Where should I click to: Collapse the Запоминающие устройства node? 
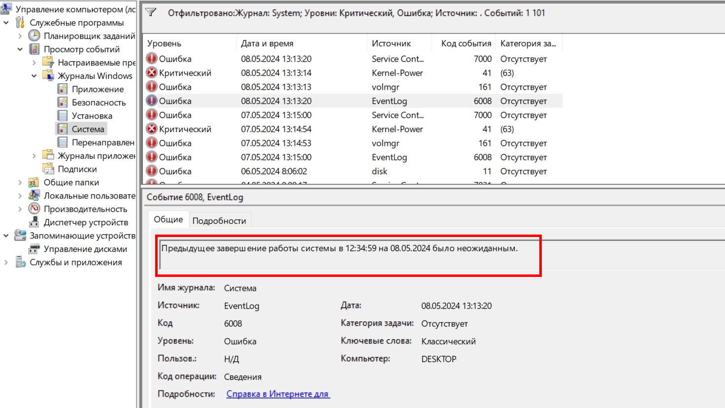pyautogui.click(x=6, y=236)
